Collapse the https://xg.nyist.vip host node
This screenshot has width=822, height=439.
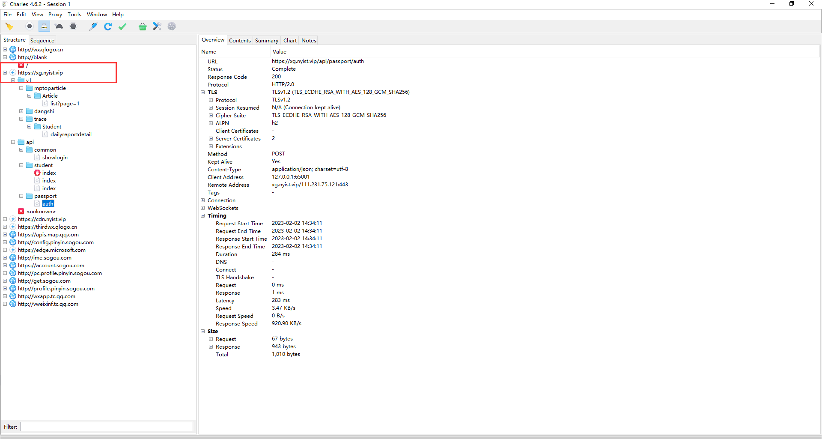tap(5, 73)
